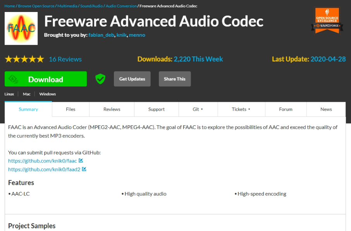Click the FAAC project logo

[x=21, y=28]
